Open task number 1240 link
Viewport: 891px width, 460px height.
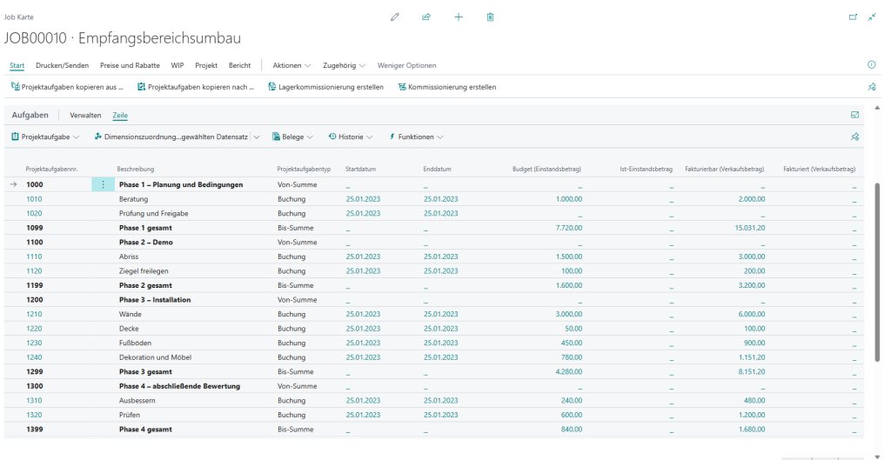coord(34,357)
